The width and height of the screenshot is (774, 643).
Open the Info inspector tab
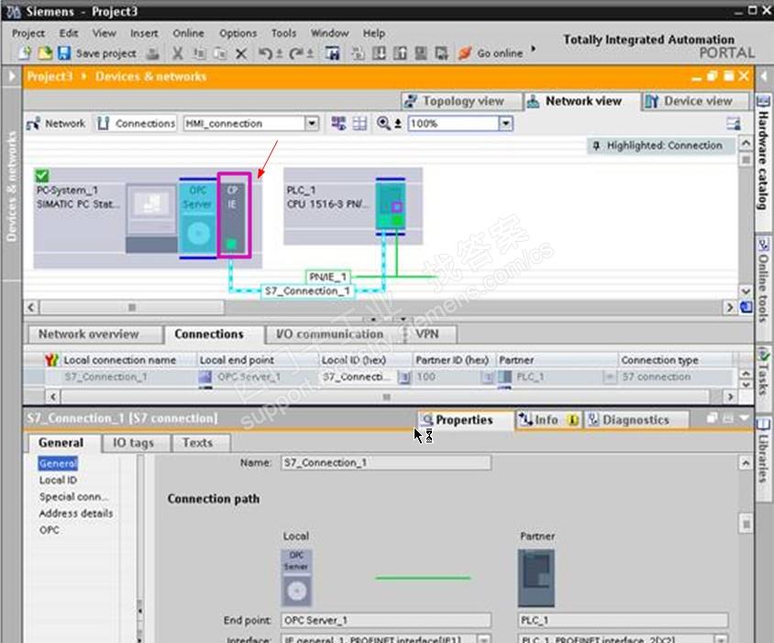pyautogui.click(x=547, y=420)
